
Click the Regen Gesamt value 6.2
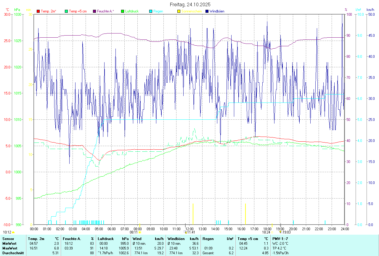pyautogui.click(x=231, y=253)
